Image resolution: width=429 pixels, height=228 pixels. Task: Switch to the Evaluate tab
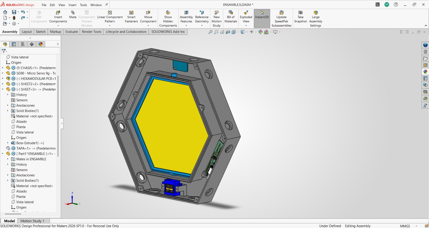click(x=72, y=32)
